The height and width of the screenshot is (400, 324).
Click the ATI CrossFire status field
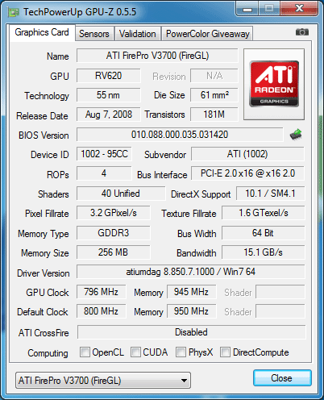(x=191, y=332)
